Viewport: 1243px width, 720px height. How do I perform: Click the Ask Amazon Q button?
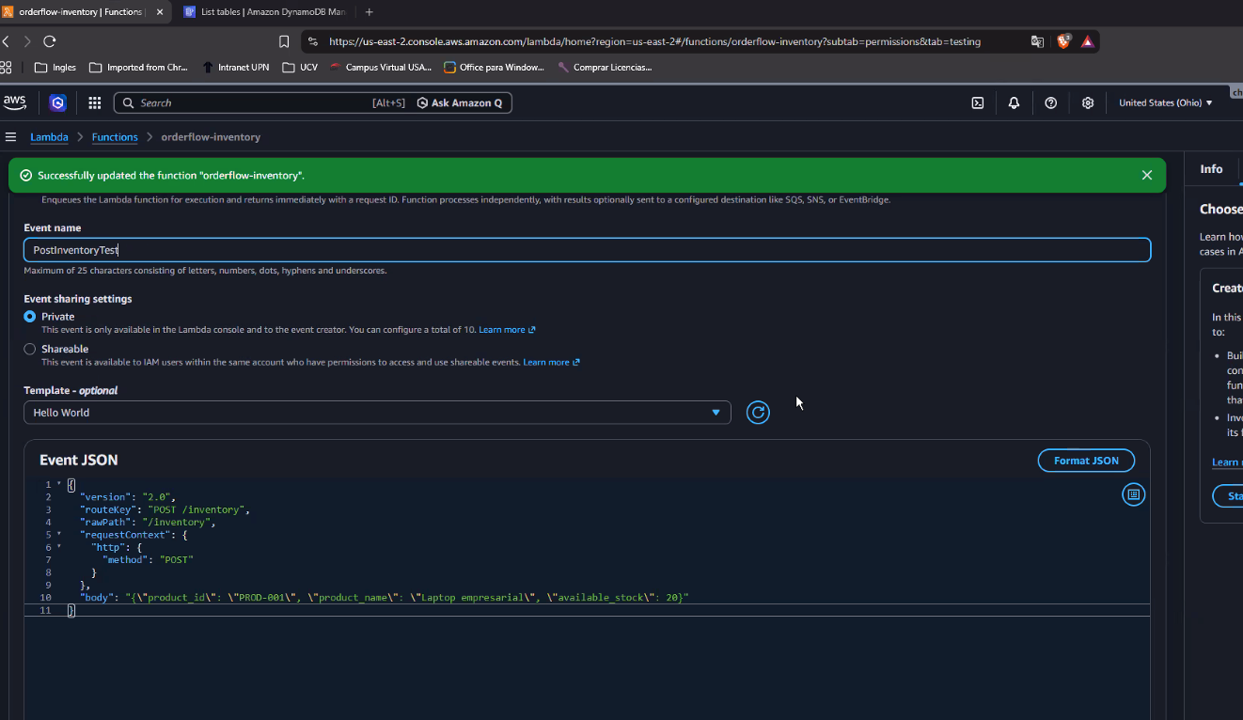(x=460, y=103)
